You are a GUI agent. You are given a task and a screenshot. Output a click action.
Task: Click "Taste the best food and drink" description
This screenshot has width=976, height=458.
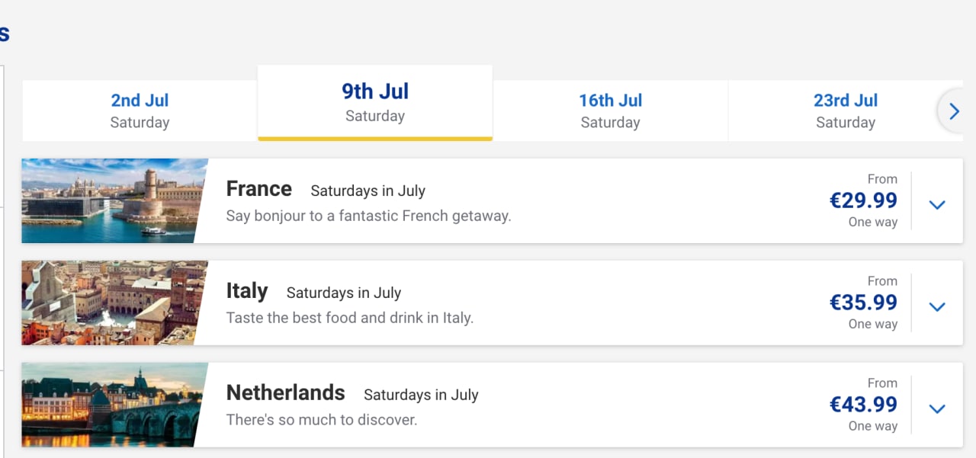click(x=350, y=318)
